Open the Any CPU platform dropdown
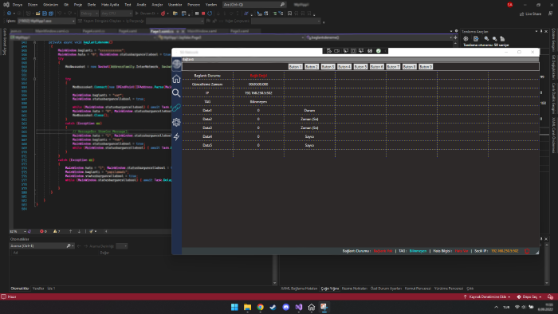The image size is (558, 314). pos(116,14)
